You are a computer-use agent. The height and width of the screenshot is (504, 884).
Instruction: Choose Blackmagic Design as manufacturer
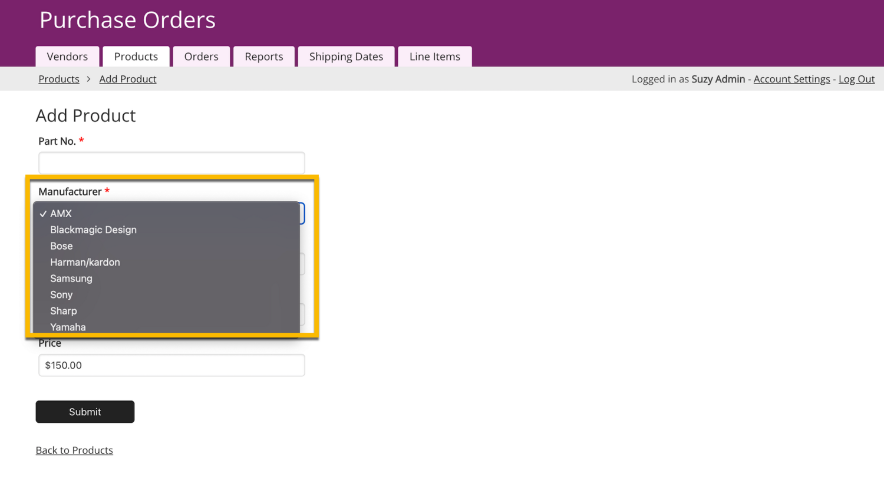(93, 230)
